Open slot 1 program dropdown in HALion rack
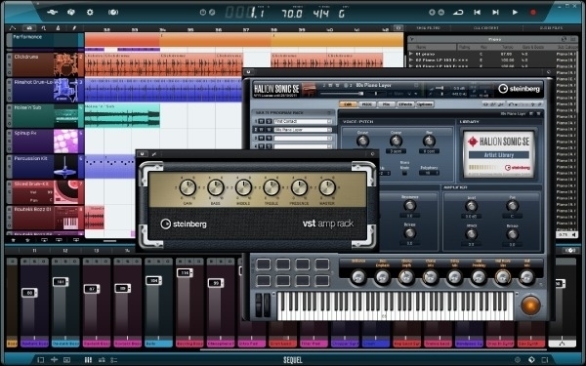 pos(329,121)
